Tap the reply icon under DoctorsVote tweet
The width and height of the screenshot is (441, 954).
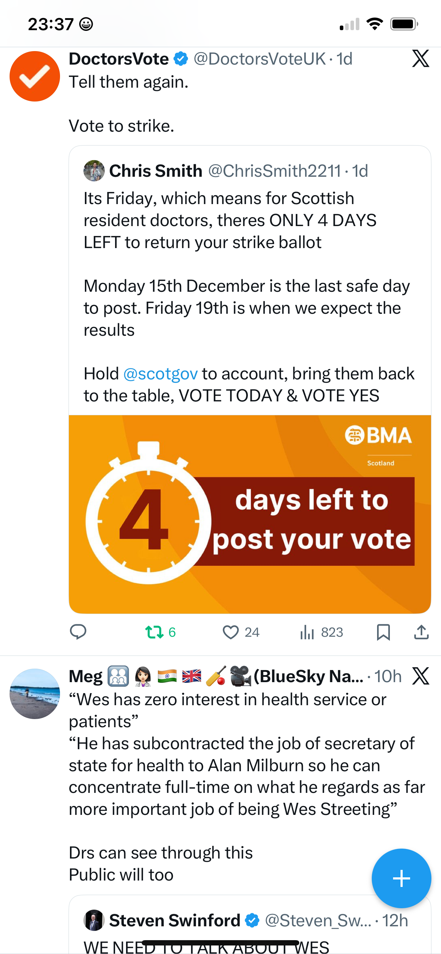[x=78, y=632]
